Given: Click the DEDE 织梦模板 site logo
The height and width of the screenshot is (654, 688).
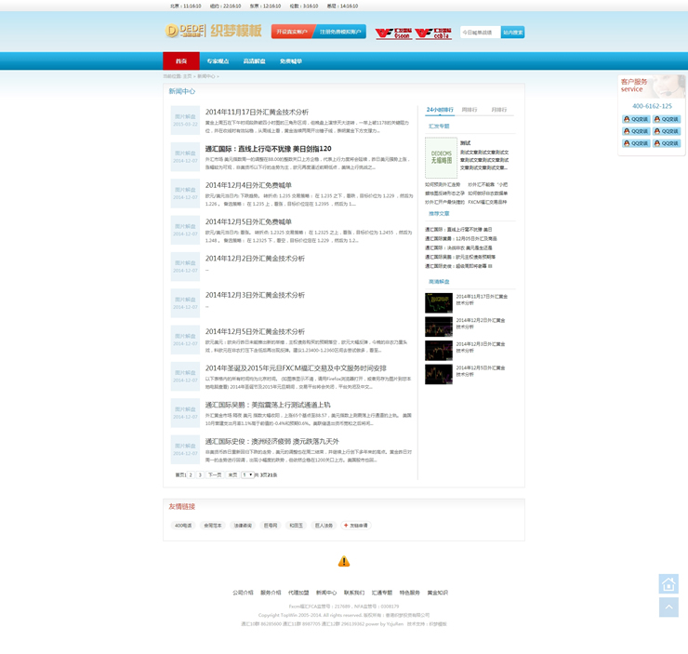Looking at the screenshot, I should coord(213,31).
